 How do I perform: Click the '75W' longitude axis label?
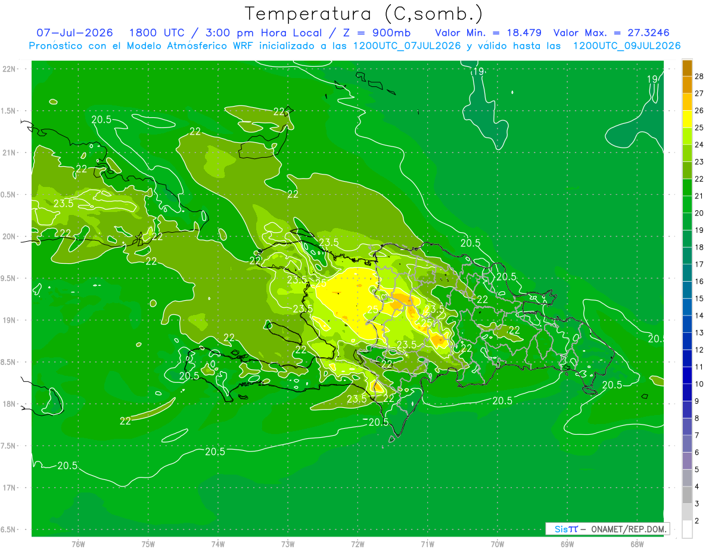click(x=148, y=544)
